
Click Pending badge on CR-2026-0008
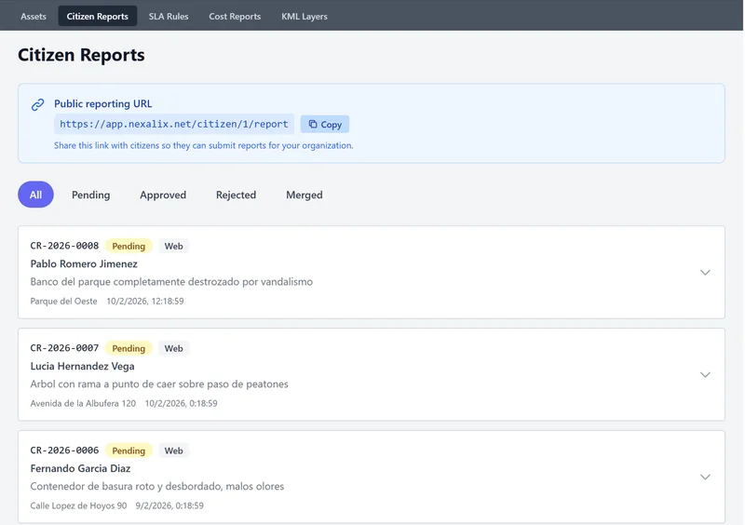129,247
